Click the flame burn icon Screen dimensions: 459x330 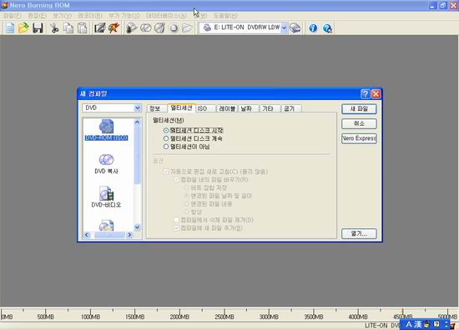pyautogui.click(x=113, y=28)
